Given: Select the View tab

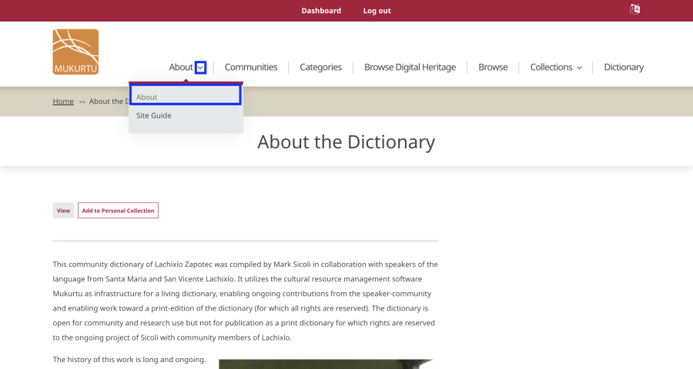Looking at the screenshot, I should point(63,211).
